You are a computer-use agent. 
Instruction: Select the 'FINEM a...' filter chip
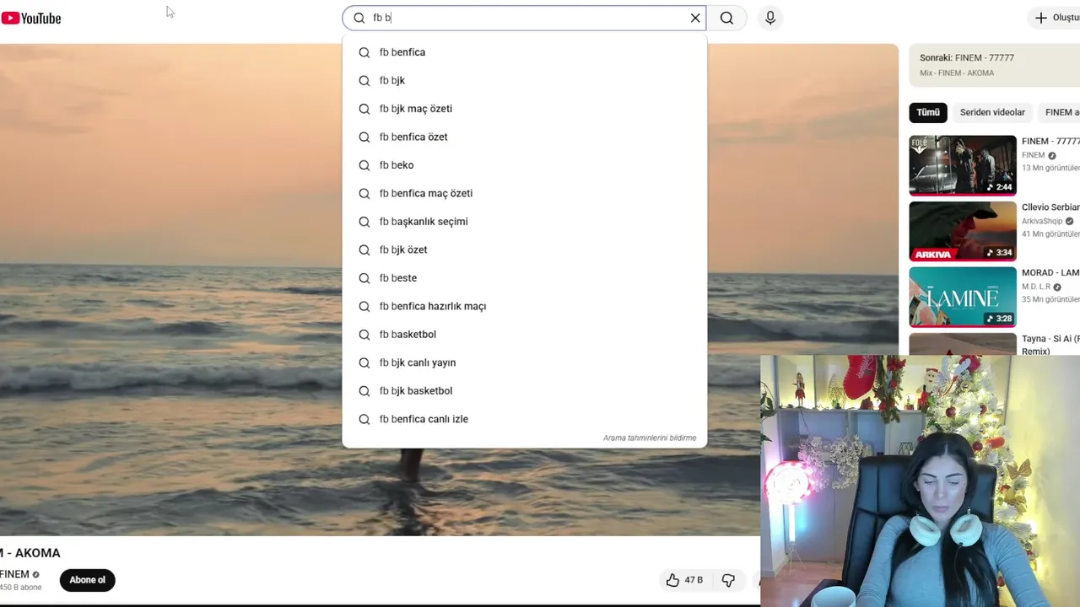(x=1060, y=112)
